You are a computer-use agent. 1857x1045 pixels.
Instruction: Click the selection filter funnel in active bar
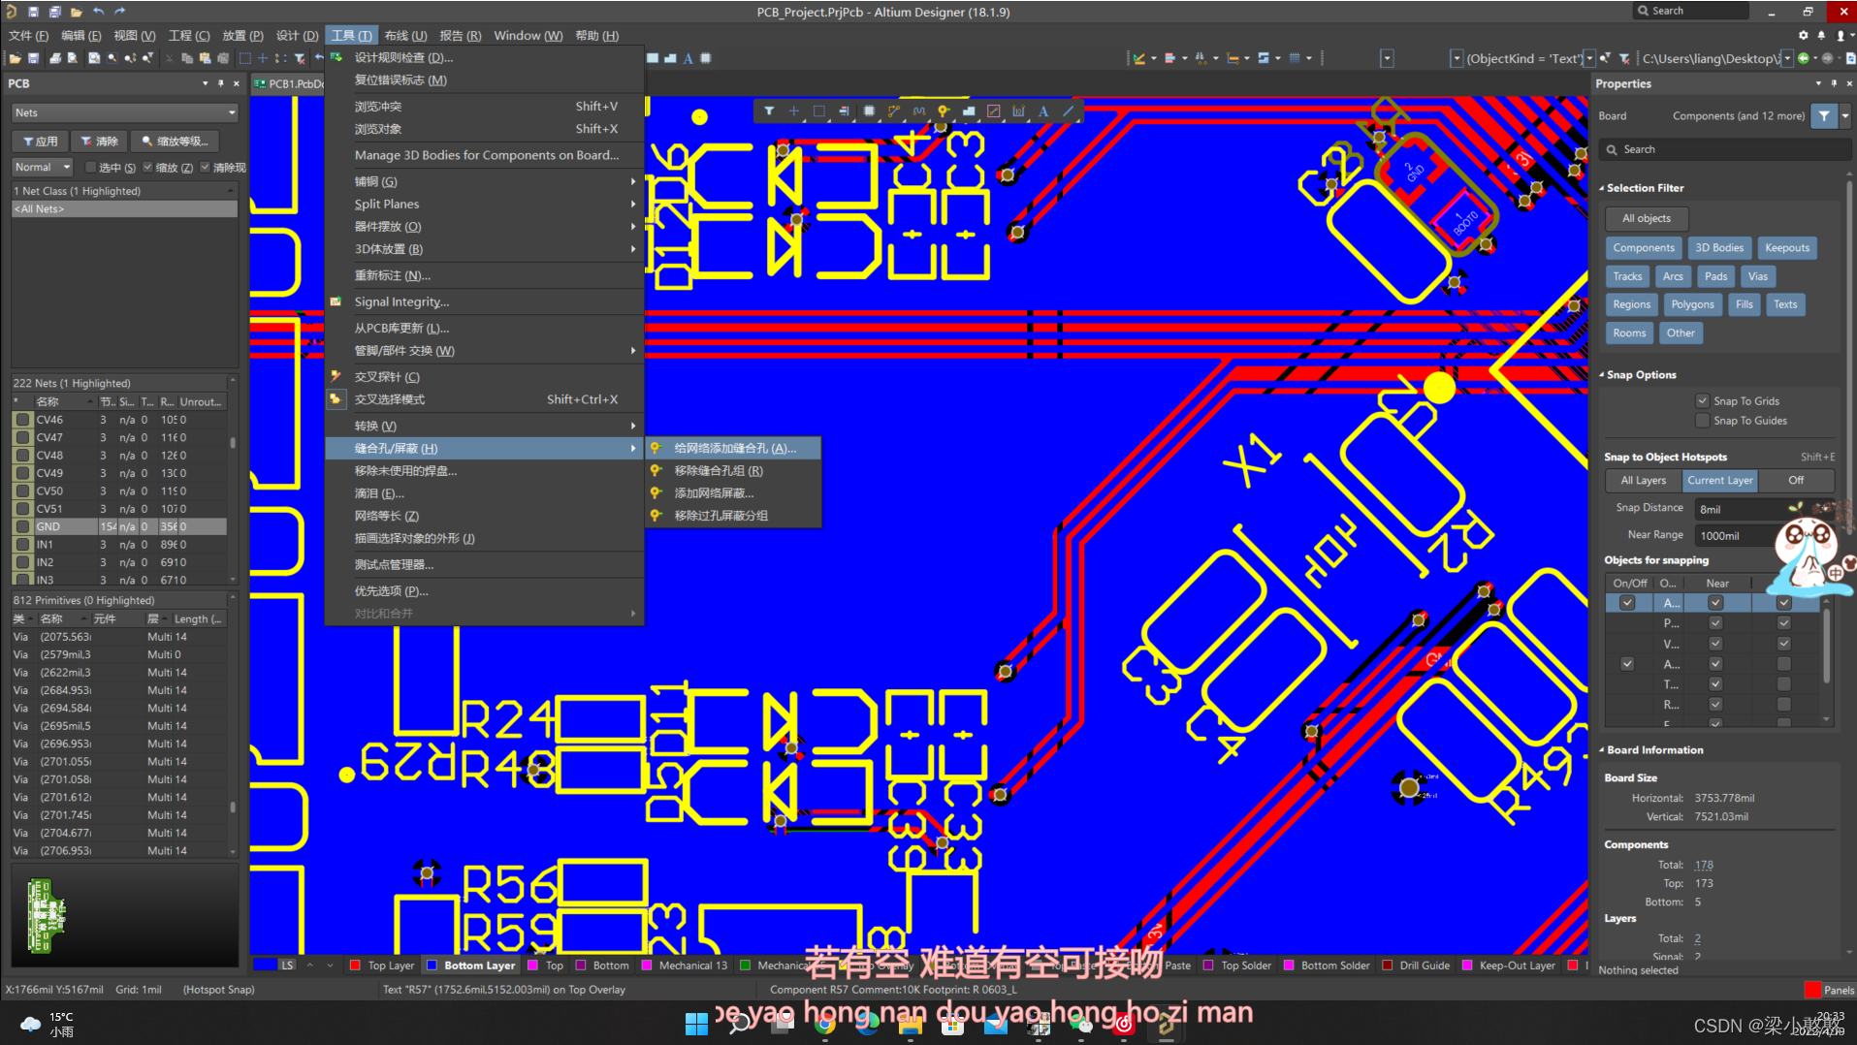coord(769,111)
